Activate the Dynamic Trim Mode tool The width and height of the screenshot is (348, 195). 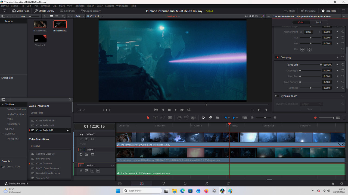click(163, 118)
